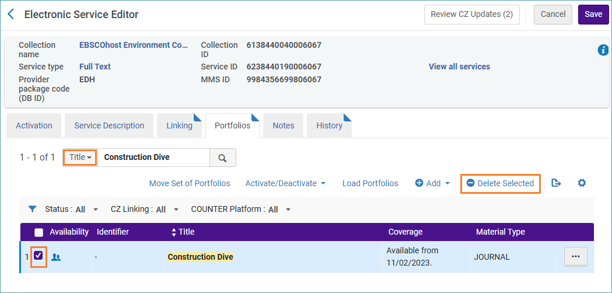Click the filter funnel icon
612x293 pixels.
pos(33,209)
